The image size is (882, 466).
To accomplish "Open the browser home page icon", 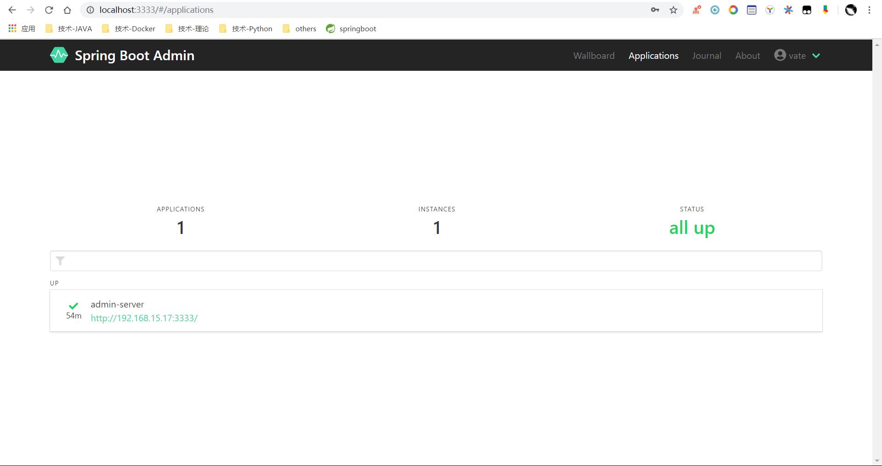I will click(67, 10).
